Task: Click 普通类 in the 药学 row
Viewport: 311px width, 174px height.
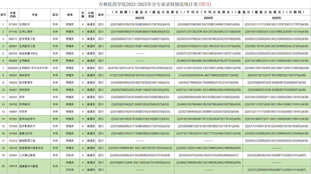Action: tap(91, 97)
